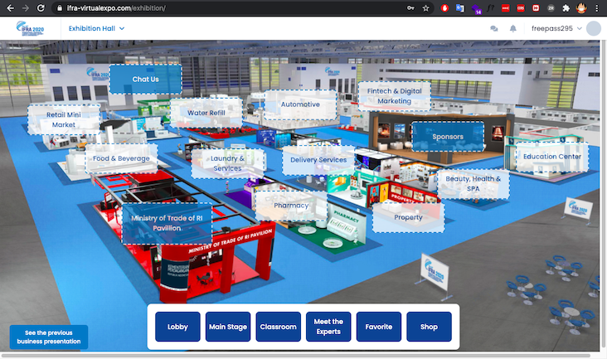Select the Pharmacy area

[x=291, y=206]
